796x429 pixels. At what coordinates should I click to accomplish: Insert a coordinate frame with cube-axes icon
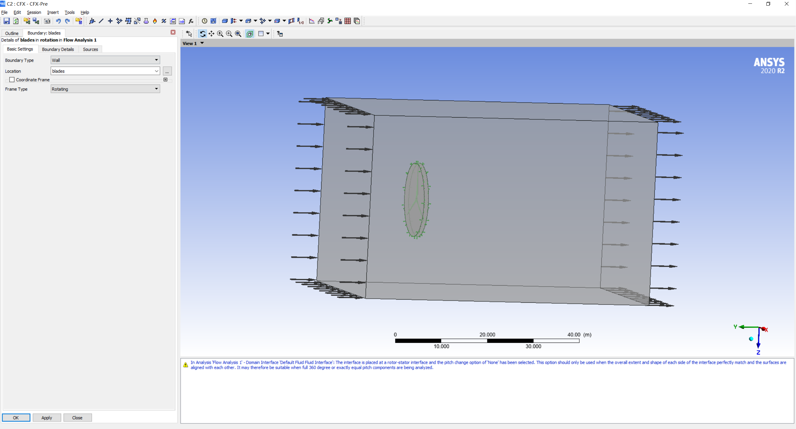tap(92, 21)
